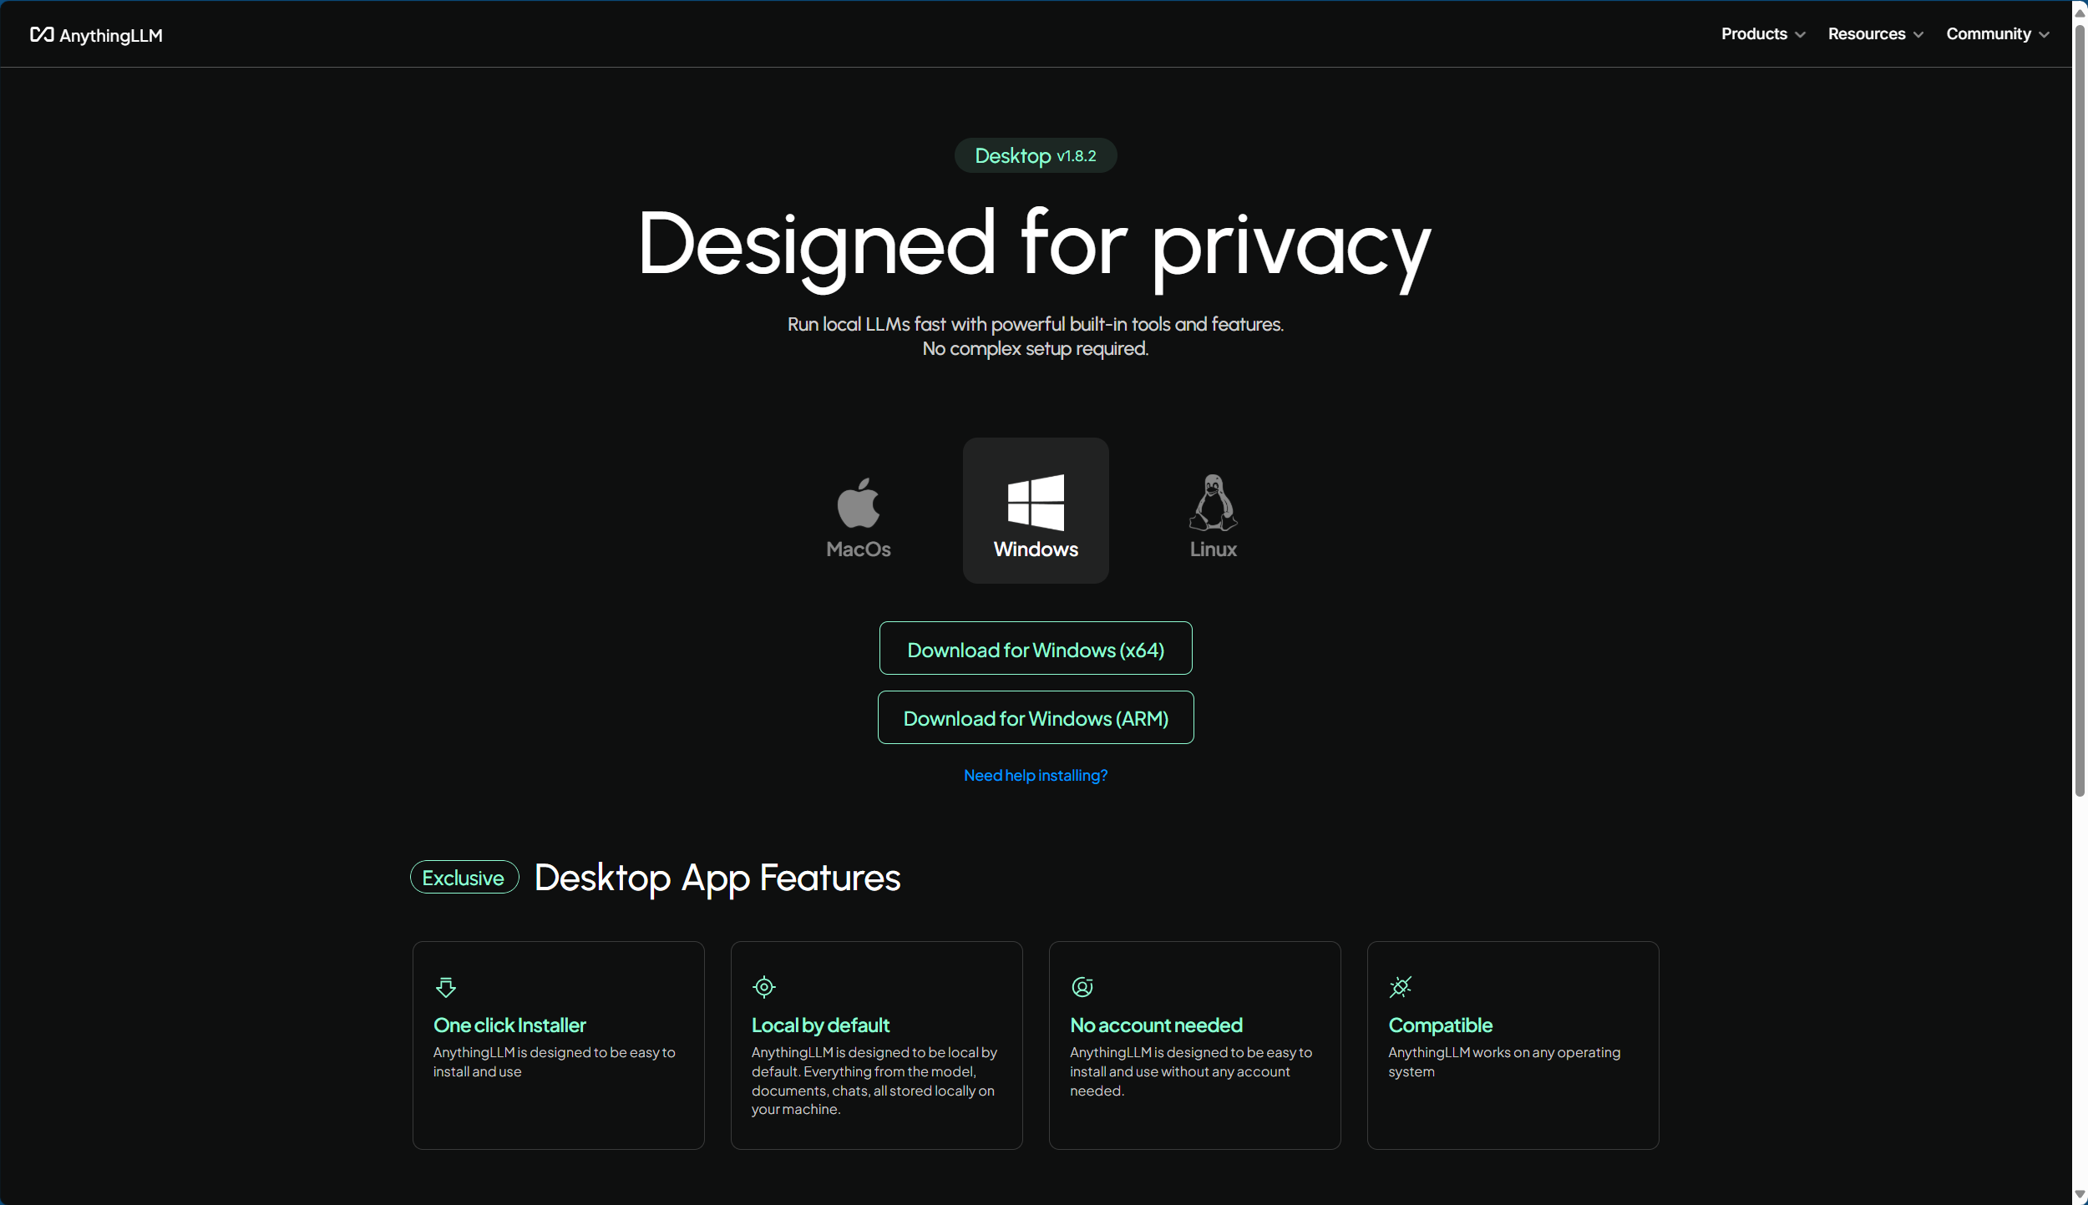The height and width of the screenshot is (1205, 2088).
Task: Click the Compatible plug icon
Action: [1401, 987]
